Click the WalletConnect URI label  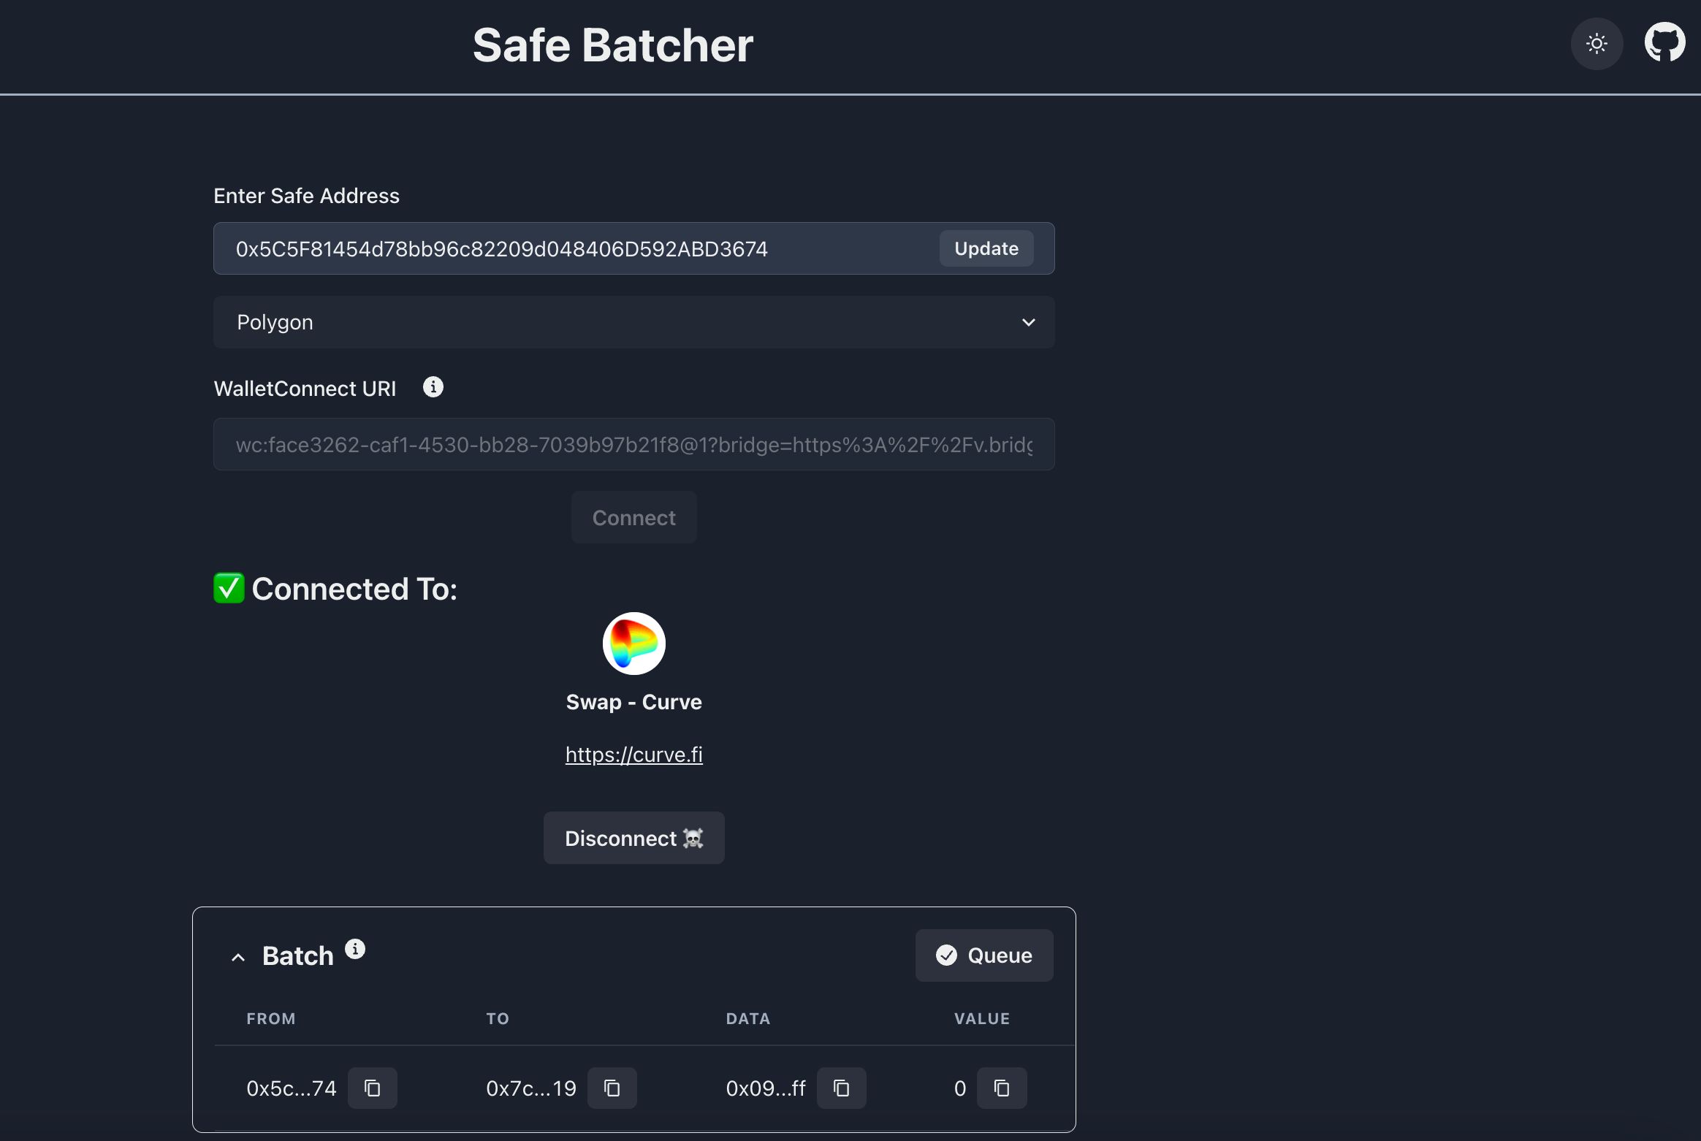point(305,389)
